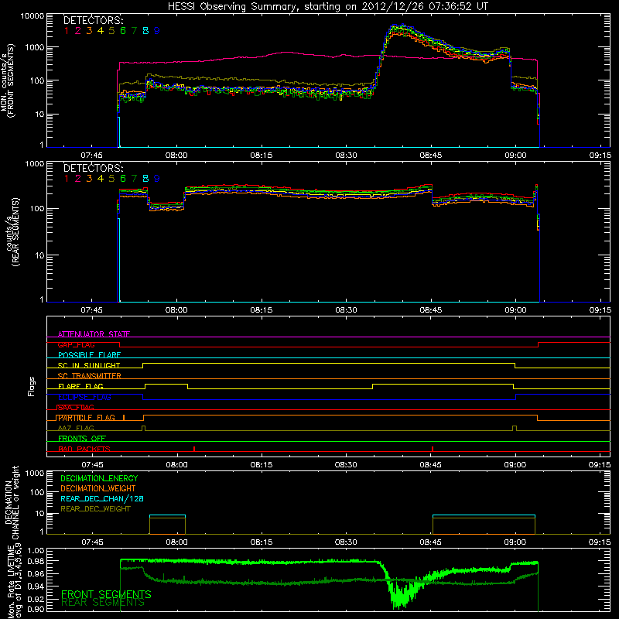
Task: Click the 07:45 time tick under the front panel
Action: [92, 156]
